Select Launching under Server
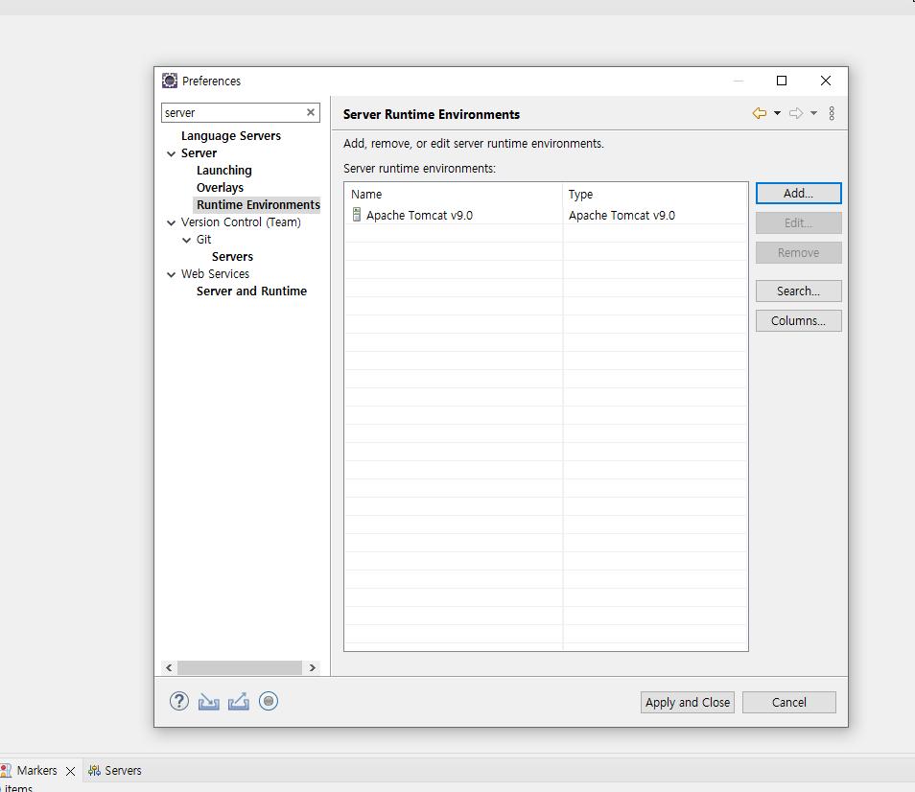This screenshot has width=915, height=792. point(224,171)
